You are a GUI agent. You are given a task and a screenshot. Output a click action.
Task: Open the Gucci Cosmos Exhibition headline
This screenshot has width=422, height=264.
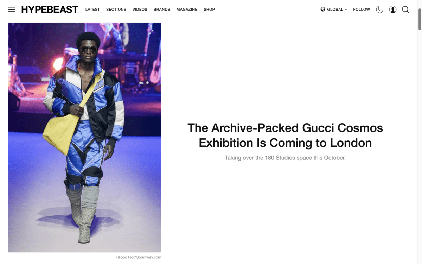point(285,135)
